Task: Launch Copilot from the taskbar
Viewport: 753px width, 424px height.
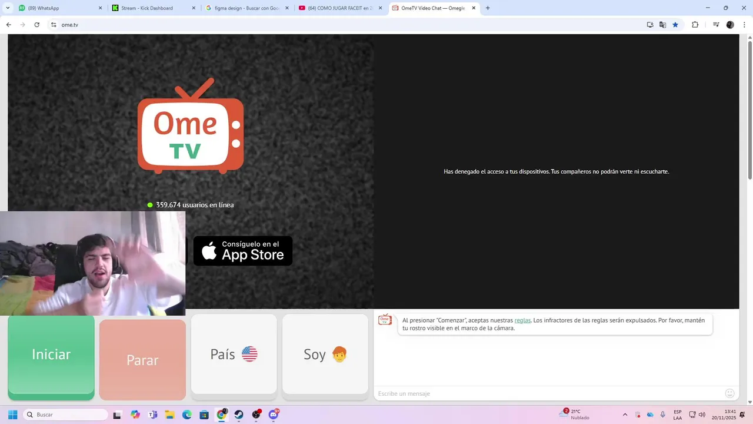Action: [x=135, y=415]
